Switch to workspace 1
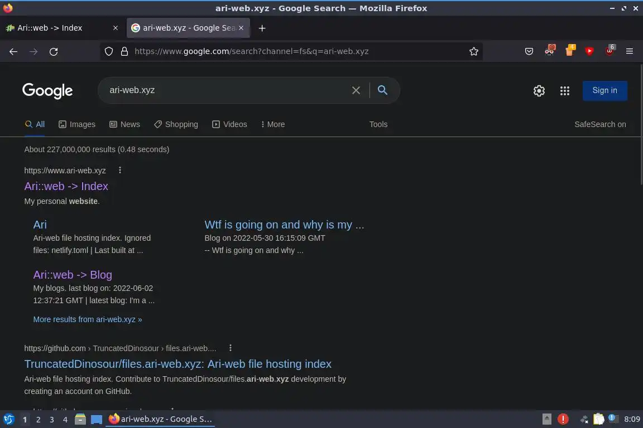This screenshot has height=428, width=643. [x=25, y=420]
